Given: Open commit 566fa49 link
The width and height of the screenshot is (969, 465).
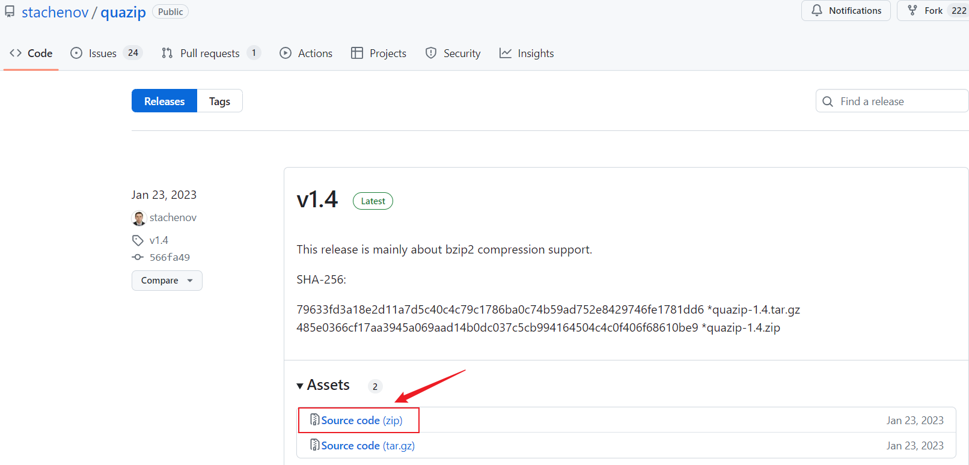Looking at the screenshot, I should (170, 257).
